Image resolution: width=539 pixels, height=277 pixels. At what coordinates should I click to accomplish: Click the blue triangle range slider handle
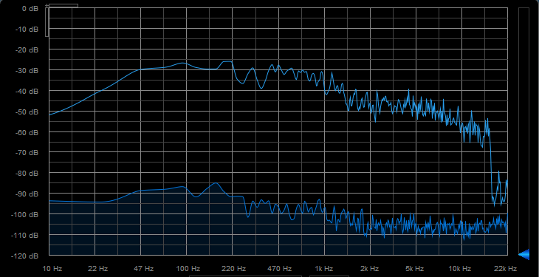[523, 255]
